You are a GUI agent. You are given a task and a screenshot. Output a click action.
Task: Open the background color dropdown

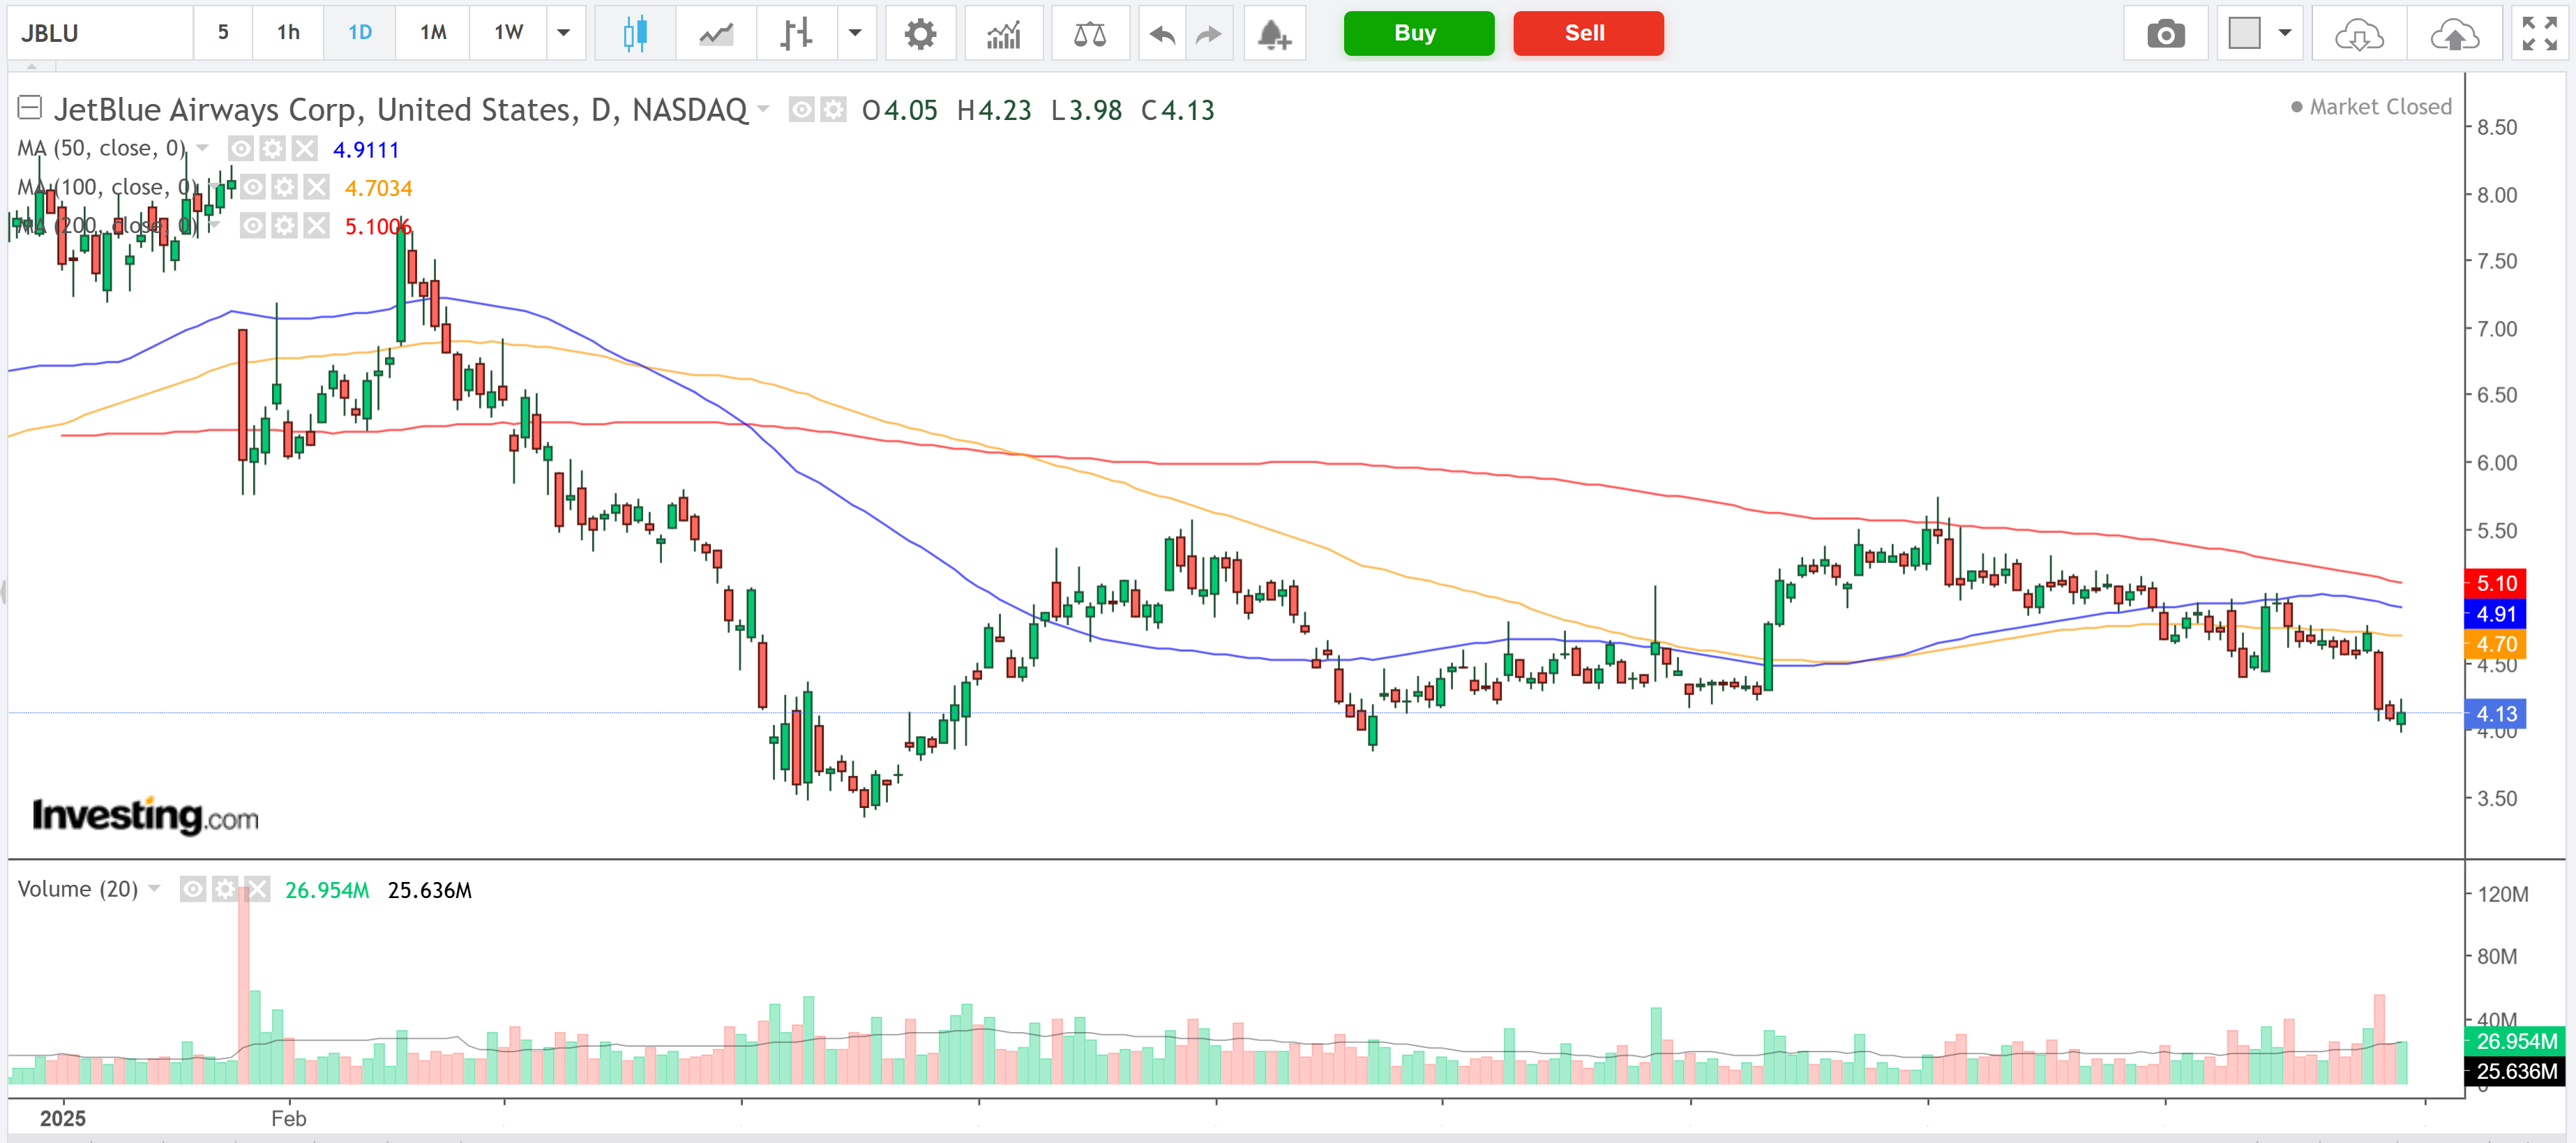[x=2285, y=33]
